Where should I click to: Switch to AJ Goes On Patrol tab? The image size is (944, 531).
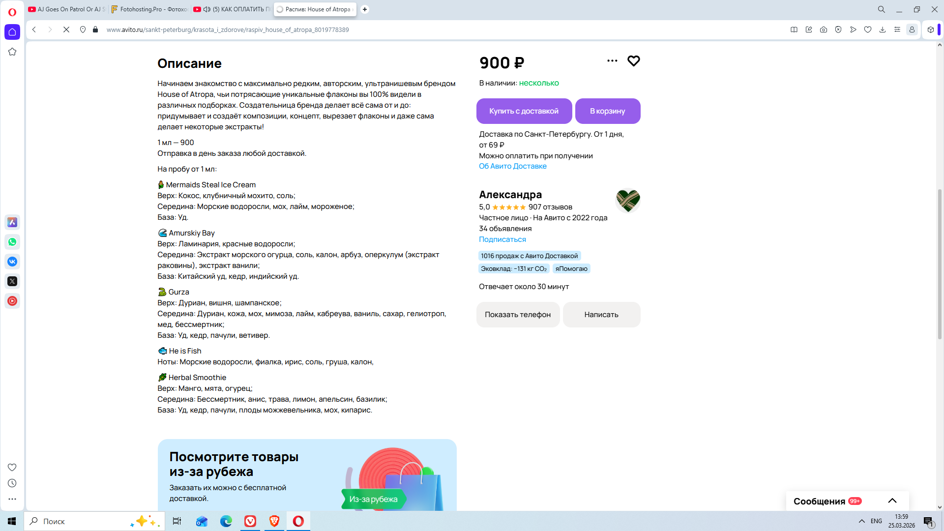tap(68, 9)
